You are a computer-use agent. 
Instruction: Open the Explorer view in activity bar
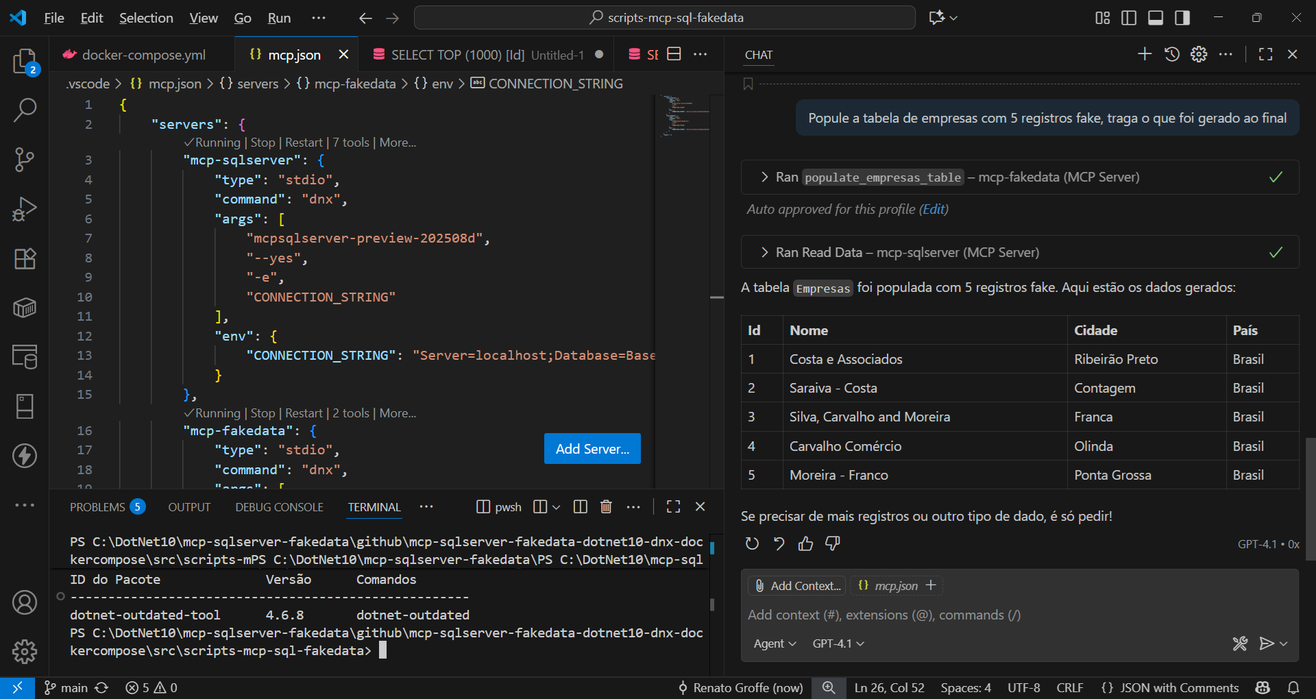25,62
